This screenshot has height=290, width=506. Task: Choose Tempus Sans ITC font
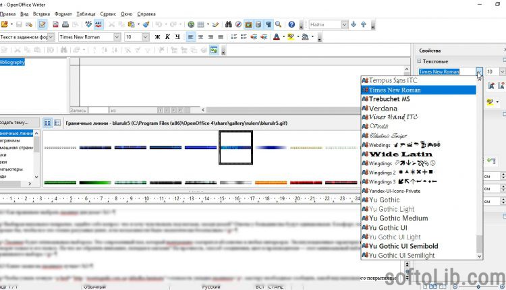(x=418, y=81)
